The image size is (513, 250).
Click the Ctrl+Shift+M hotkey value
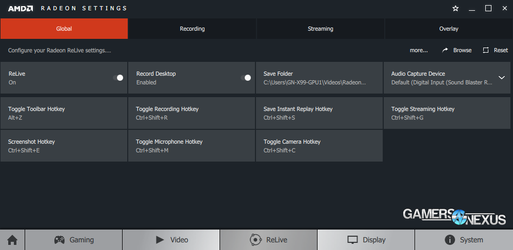point(152,150)
